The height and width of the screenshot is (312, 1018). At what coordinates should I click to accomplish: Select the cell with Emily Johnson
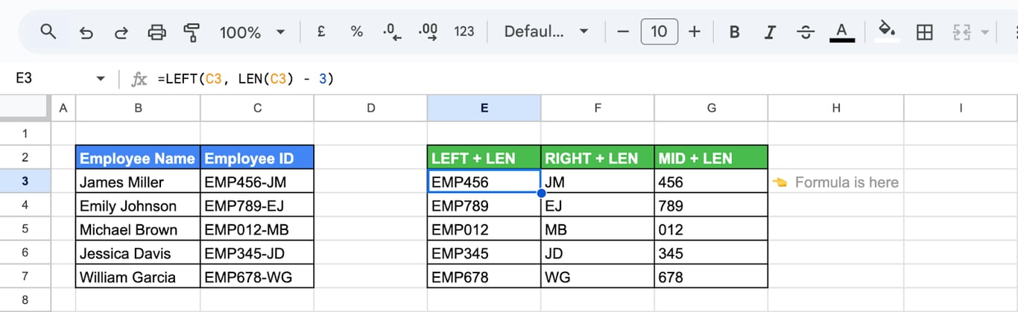138,206
